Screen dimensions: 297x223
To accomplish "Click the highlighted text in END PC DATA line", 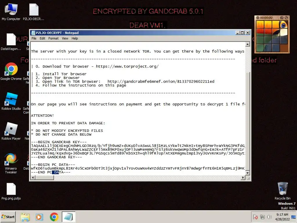I will (x=55, y=172).
